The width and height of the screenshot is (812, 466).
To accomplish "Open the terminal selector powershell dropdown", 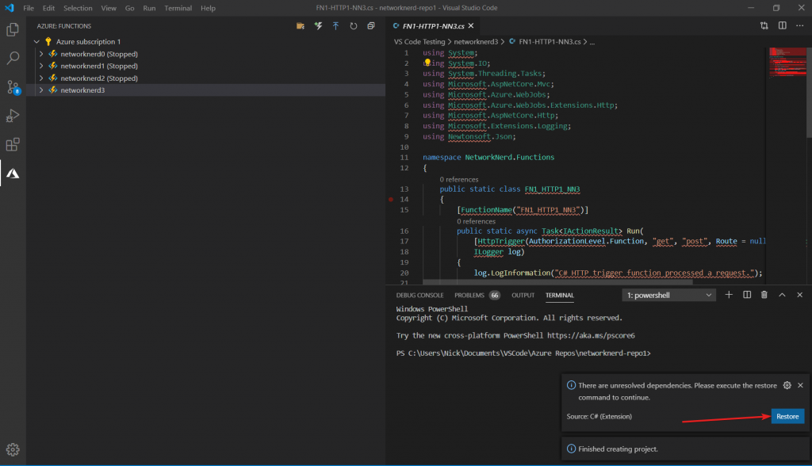I will click(668, 295).
